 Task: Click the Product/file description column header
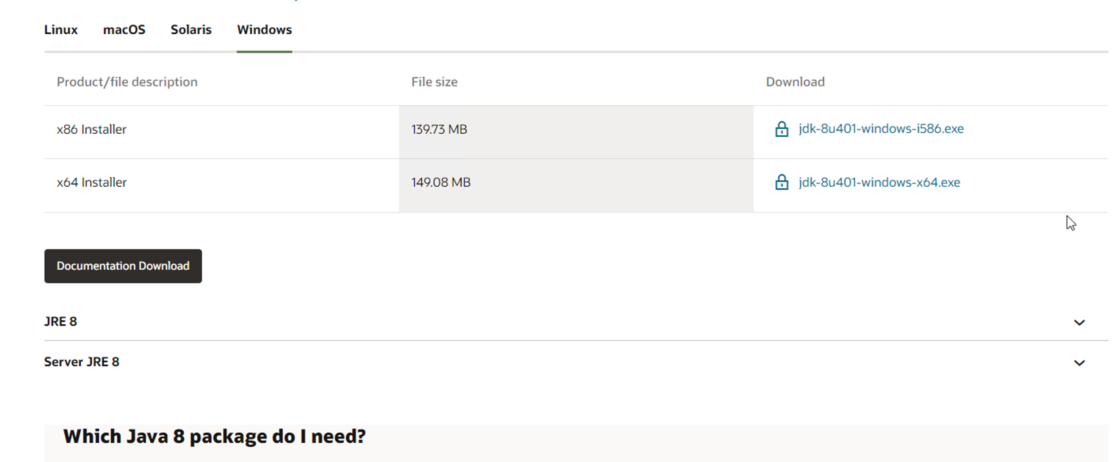127,82
